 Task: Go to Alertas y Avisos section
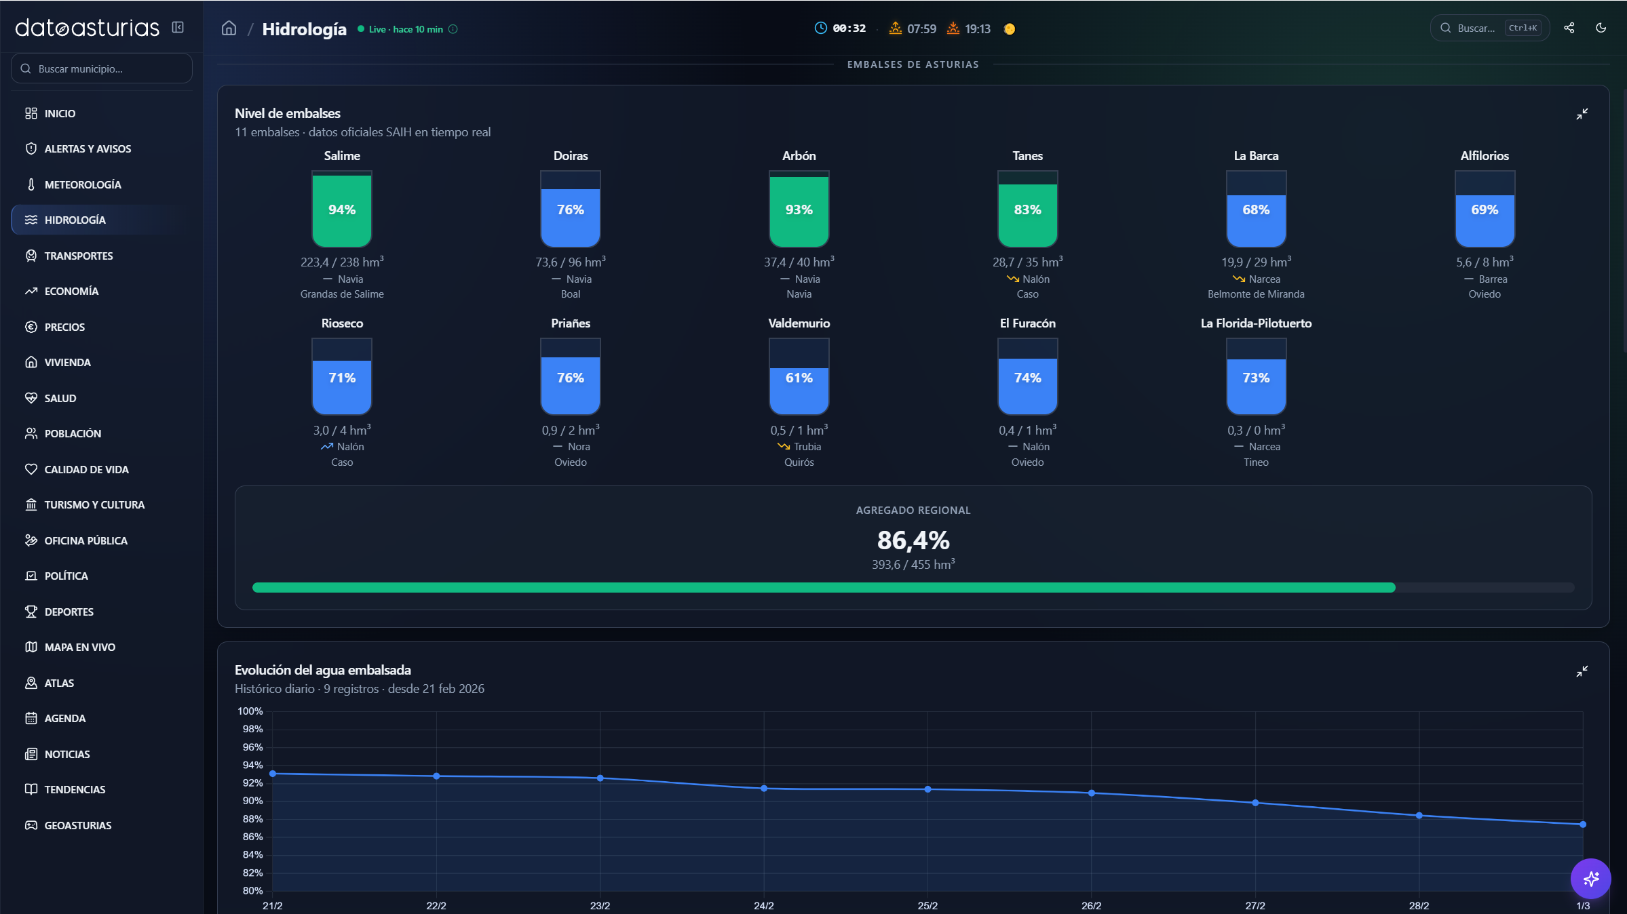pos(88,148)
